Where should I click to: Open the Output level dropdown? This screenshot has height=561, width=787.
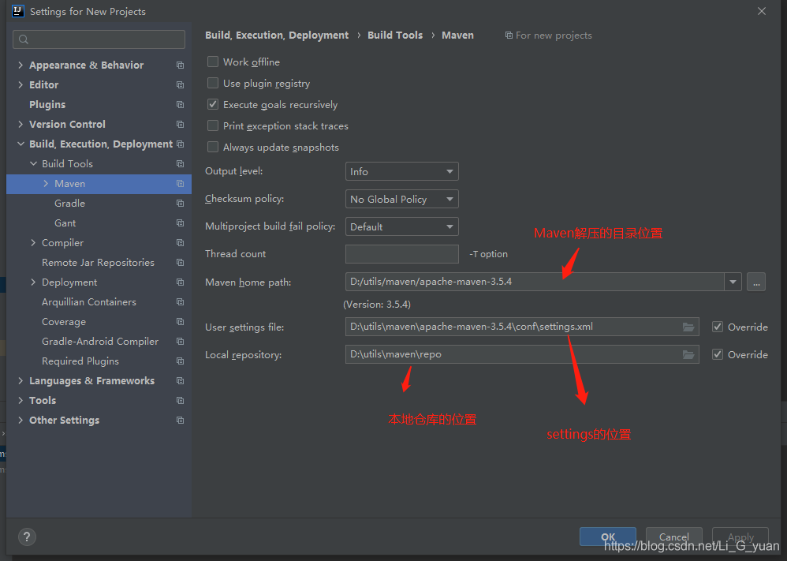pyautogui.click(x=401, y=171)
